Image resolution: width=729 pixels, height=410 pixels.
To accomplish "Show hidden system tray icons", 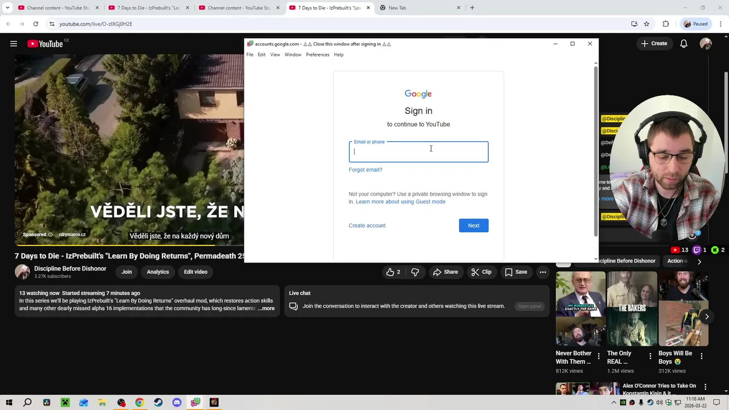I will click(614, 403).
